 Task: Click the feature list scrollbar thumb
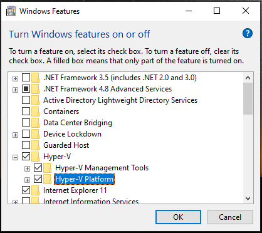tap(248, 98)
